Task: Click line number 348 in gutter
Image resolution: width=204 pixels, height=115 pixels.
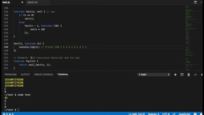Action: [x=6, y=43]
